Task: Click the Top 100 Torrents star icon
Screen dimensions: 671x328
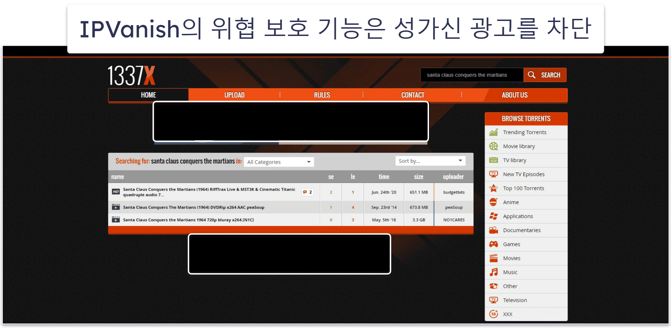Action: click(493, 188)
